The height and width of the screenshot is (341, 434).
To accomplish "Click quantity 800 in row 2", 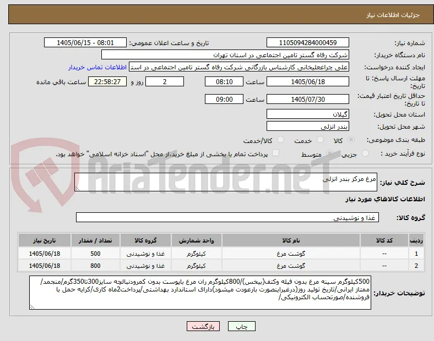I will (95, 266).
